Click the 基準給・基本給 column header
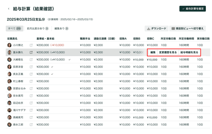Screen dimensions: 212x134 [45, 39]
